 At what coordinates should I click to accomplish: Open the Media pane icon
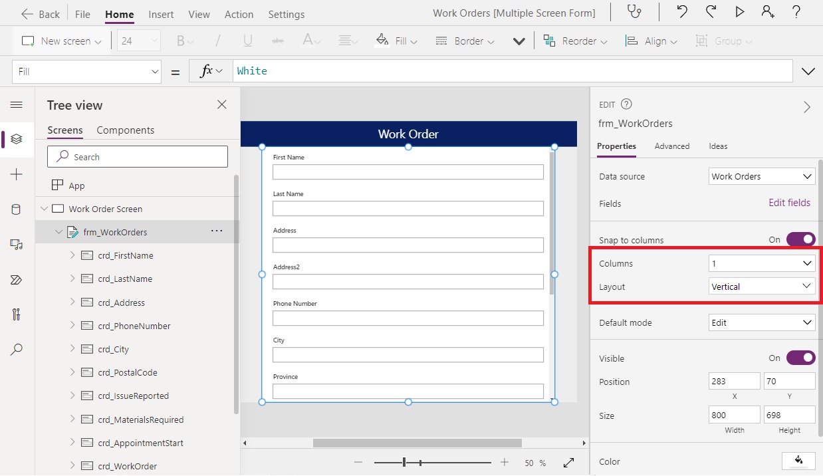(x=17, y=244)
